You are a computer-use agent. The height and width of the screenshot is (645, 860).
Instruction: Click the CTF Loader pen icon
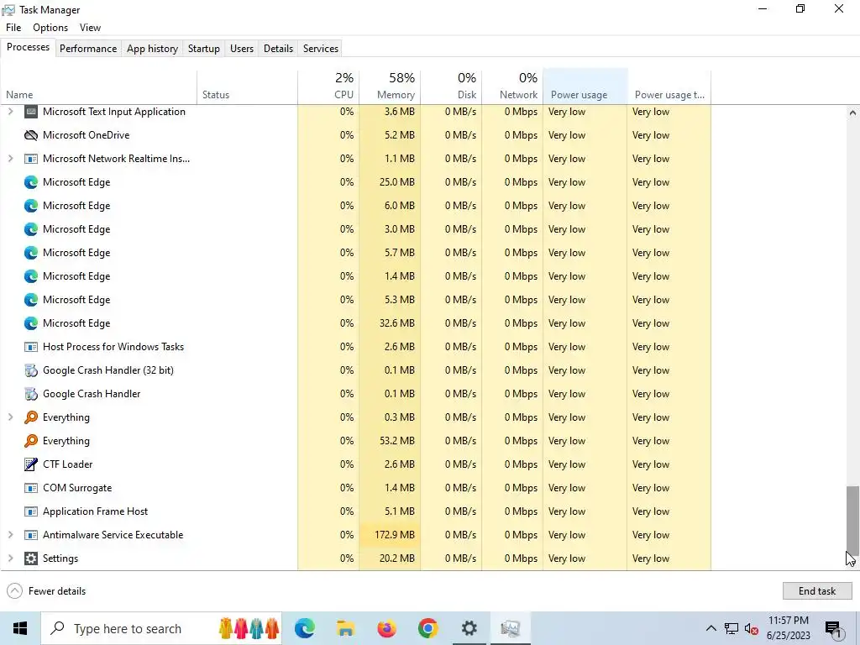pos(31,464)
